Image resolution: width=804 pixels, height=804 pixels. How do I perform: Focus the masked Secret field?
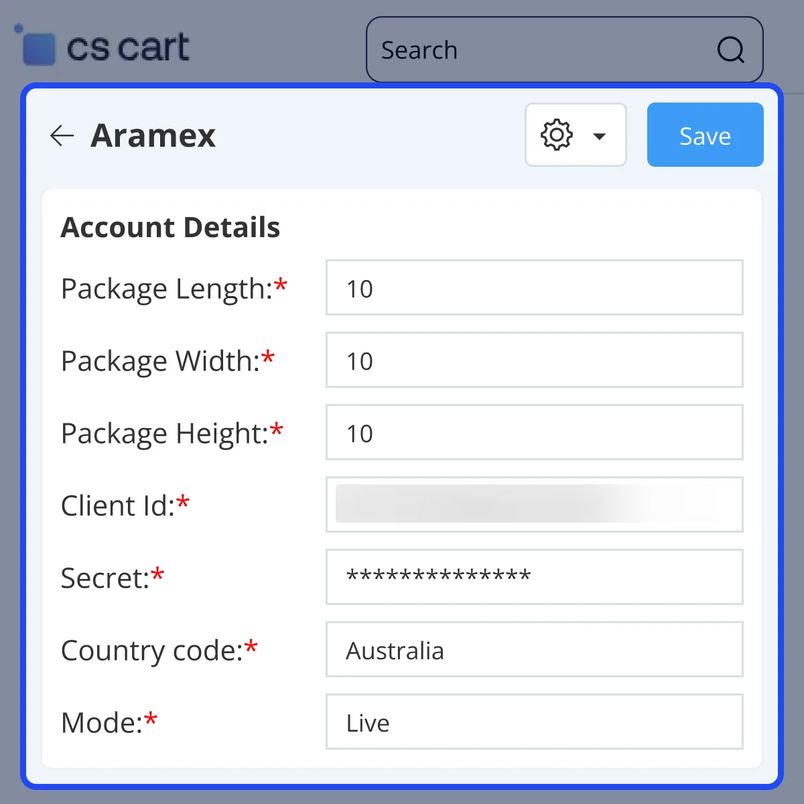534,577
